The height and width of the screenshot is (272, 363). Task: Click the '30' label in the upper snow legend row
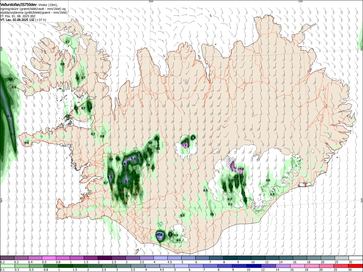[x=350, y=262]
